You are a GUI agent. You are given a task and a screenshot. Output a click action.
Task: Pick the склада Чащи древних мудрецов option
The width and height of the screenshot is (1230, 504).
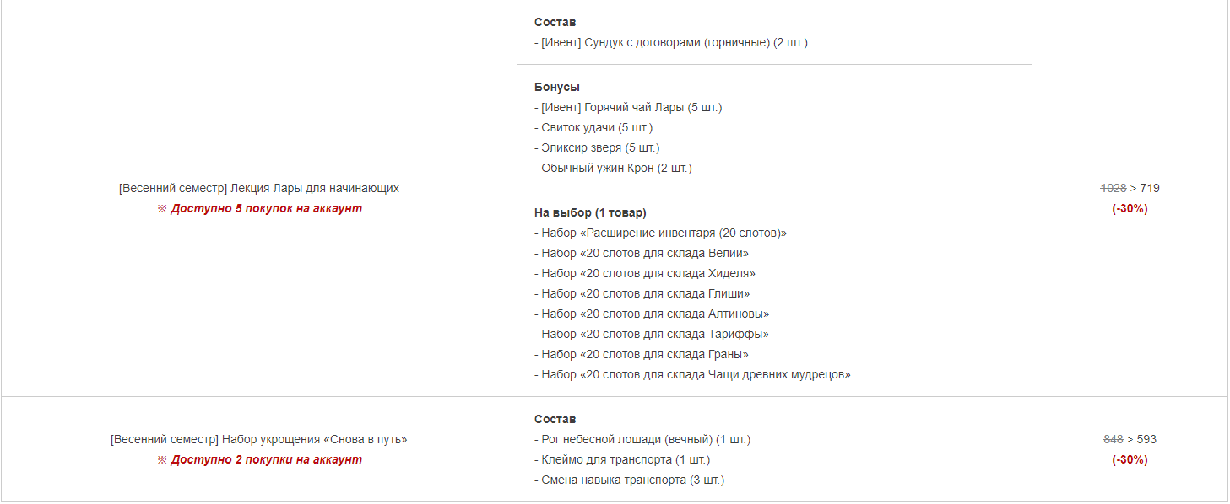point(692,375)
